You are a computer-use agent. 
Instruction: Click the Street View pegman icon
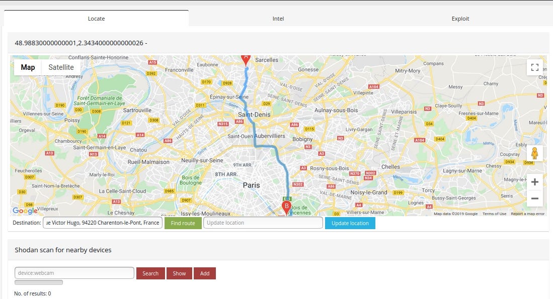pyautogui.click(x=535, y=153)
